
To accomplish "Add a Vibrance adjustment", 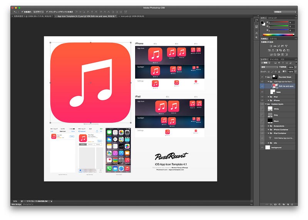I will [x=286, y=46].
